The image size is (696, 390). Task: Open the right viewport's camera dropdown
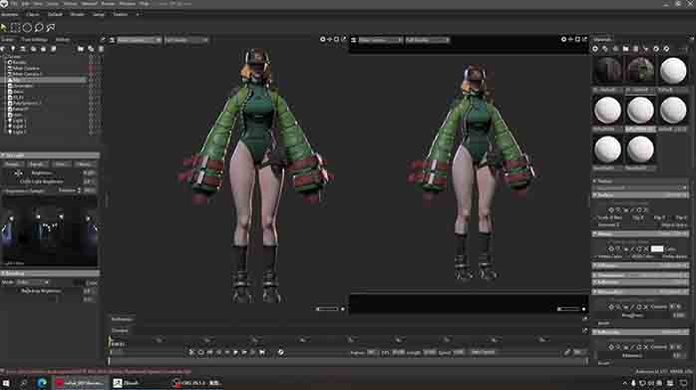pyautogui.click(x=380, y=40)
